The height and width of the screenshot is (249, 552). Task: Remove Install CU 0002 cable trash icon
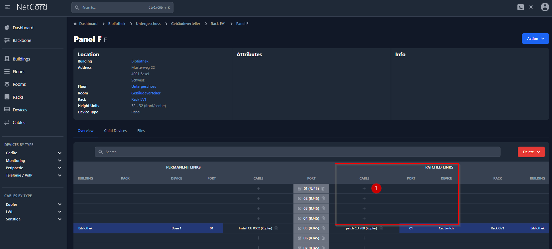[x=276, y=228]
